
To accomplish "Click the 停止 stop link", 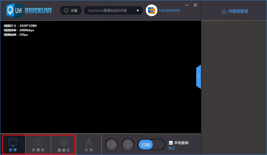I will (x=172, y=148).
